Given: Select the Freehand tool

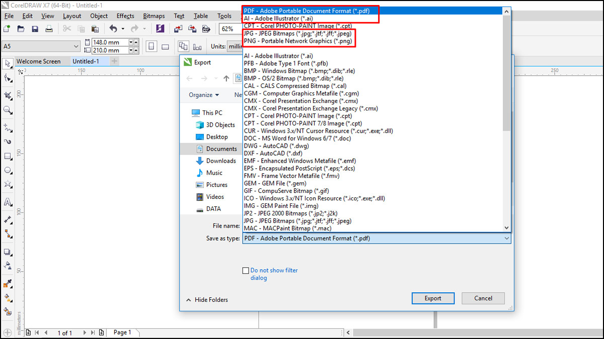Looking at the screenshot, I should pyautogui.click(x=8, y=127).
